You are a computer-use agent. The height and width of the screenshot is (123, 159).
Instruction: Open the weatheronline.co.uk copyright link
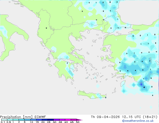[138, 121]
